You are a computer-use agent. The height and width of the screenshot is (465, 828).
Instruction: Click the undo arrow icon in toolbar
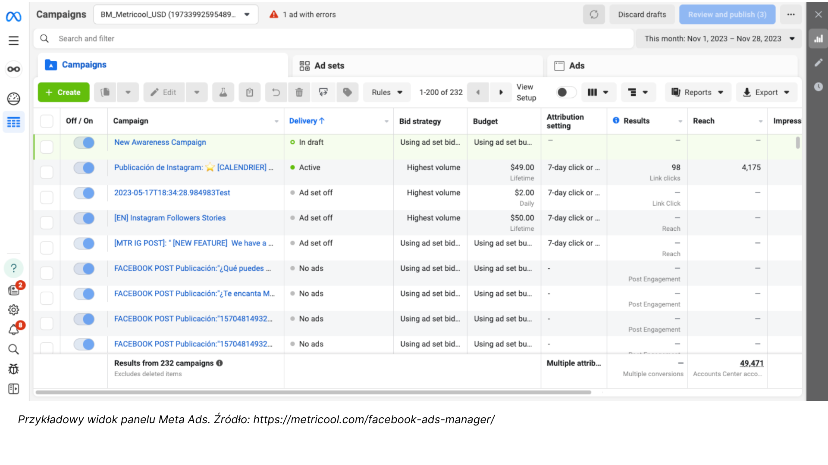click(276, 92)
